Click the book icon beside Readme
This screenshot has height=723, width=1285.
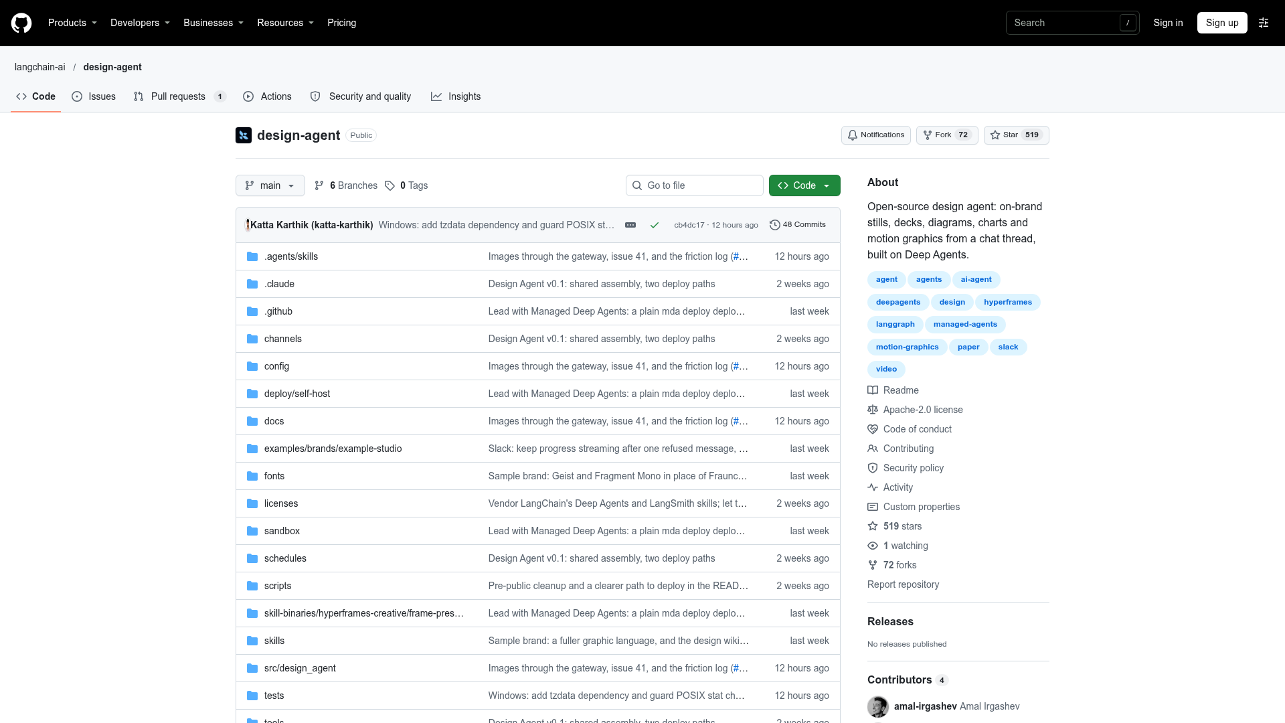873,390
